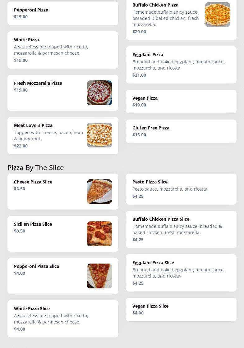
Task: Click the Pizza By The Slice heading
Action: (36, 168)
